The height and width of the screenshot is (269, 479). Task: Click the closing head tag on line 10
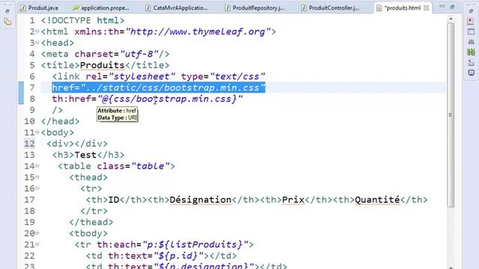(60, 121)
